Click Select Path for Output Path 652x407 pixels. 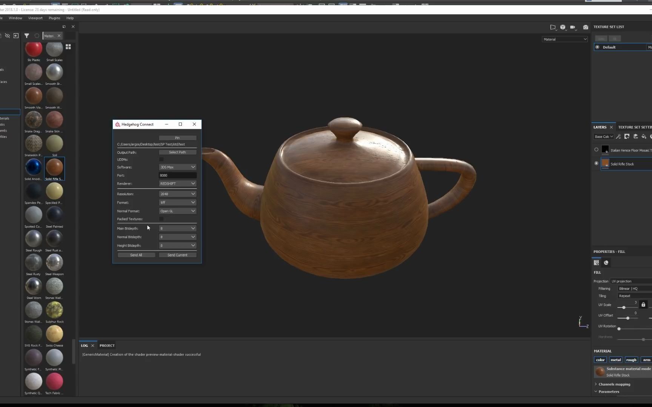click(x=177, y=152)
